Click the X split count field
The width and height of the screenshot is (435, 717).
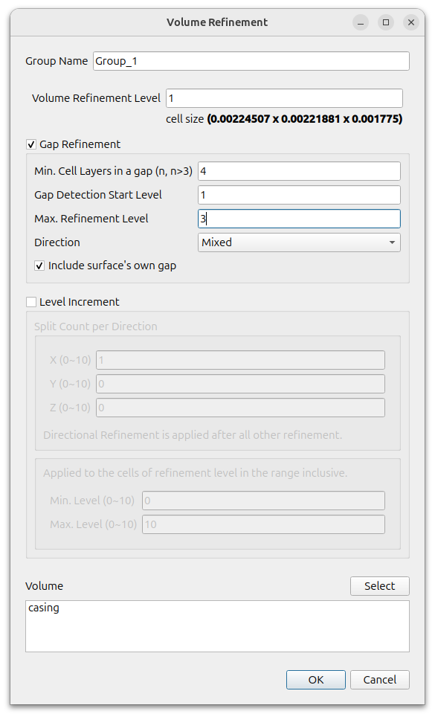(x=240, y=360)
